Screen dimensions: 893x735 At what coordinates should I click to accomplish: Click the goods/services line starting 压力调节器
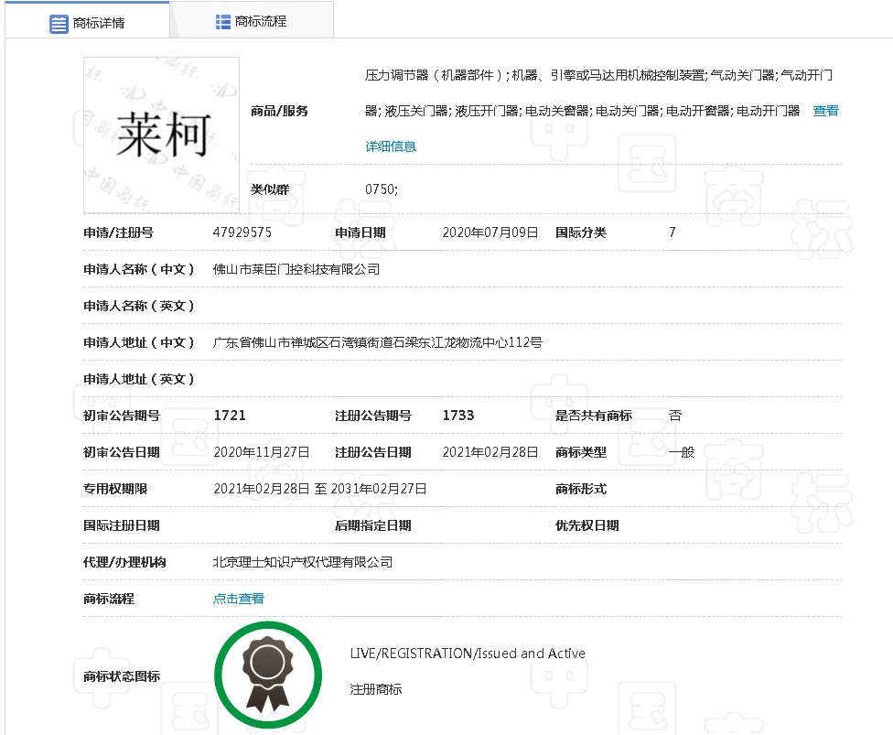point(598,75)
